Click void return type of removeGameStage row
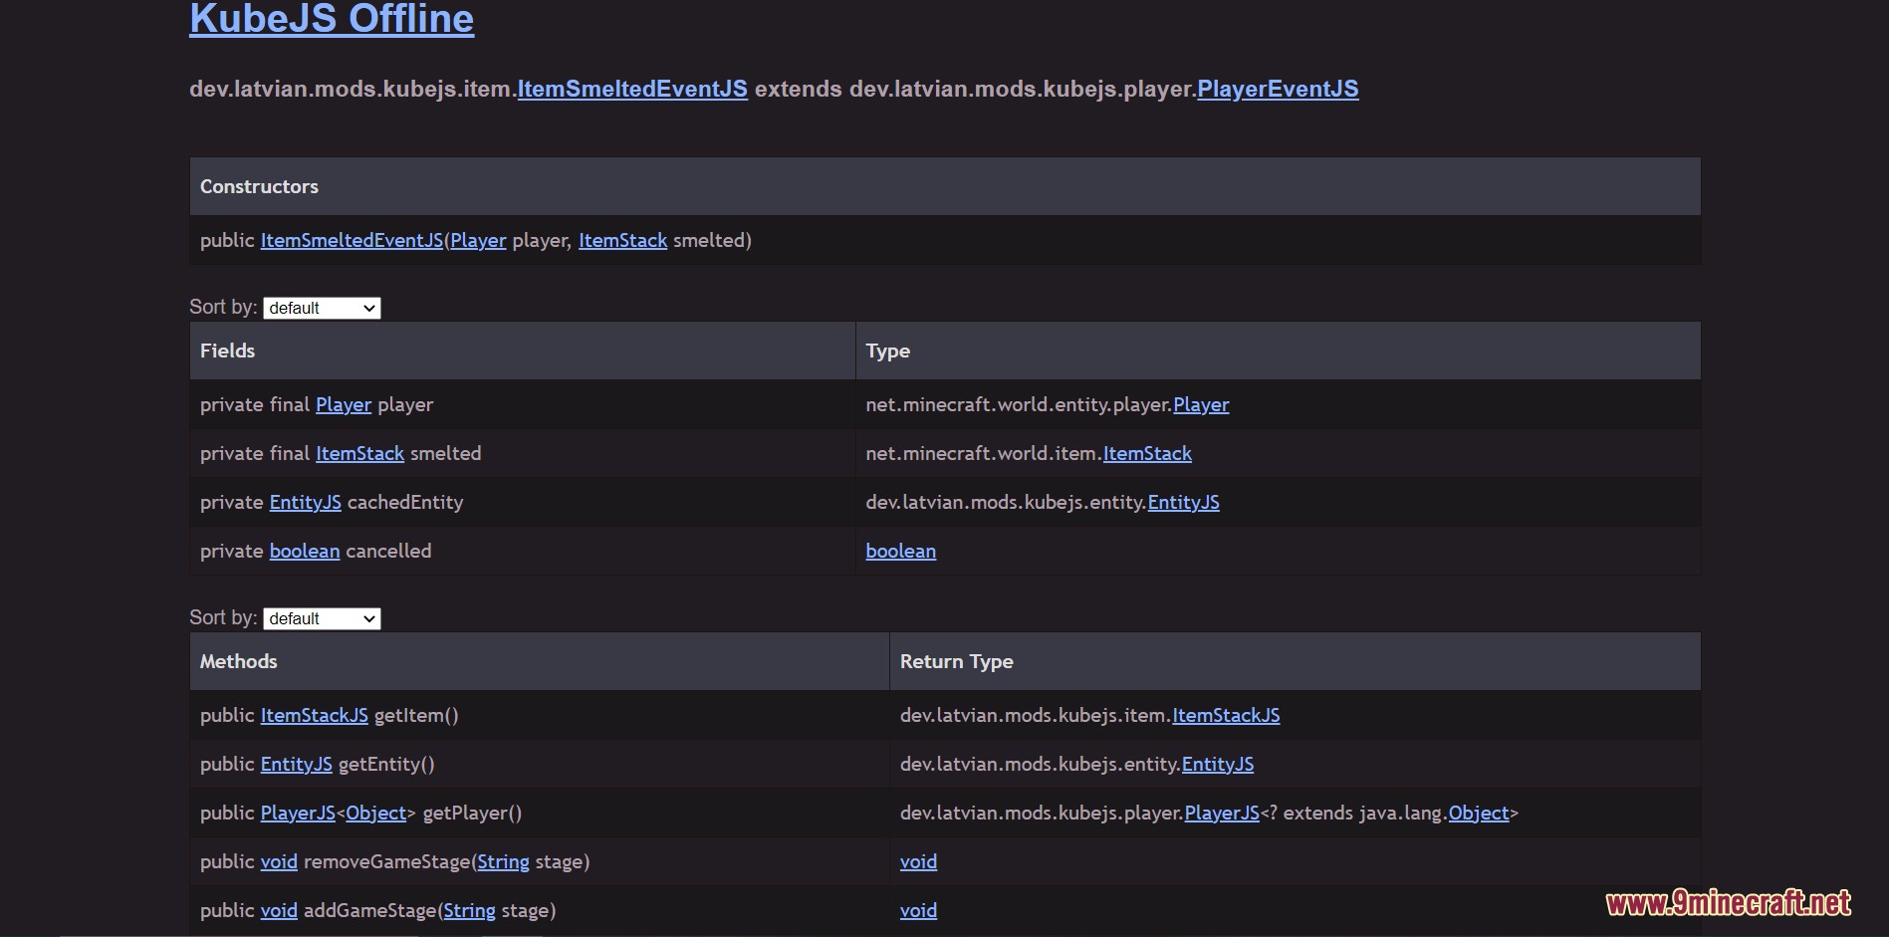The image size is (1889, 937). 918,861
